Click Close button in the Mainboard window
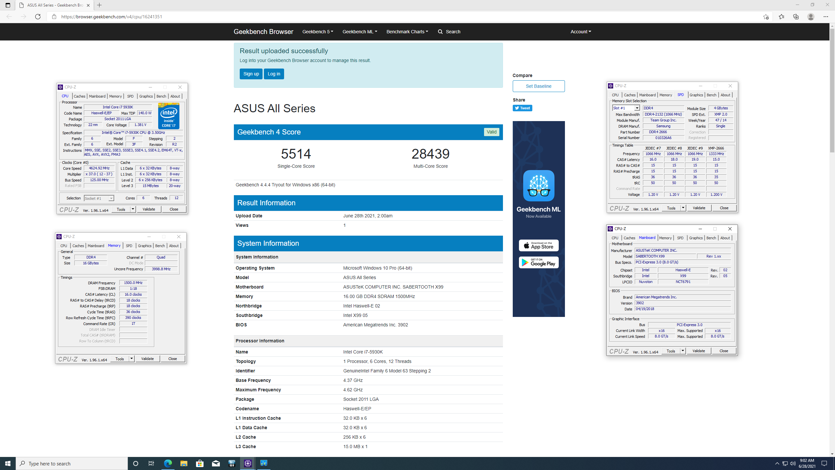Viewport: 835px width, 470px height. tap(723, 351)
